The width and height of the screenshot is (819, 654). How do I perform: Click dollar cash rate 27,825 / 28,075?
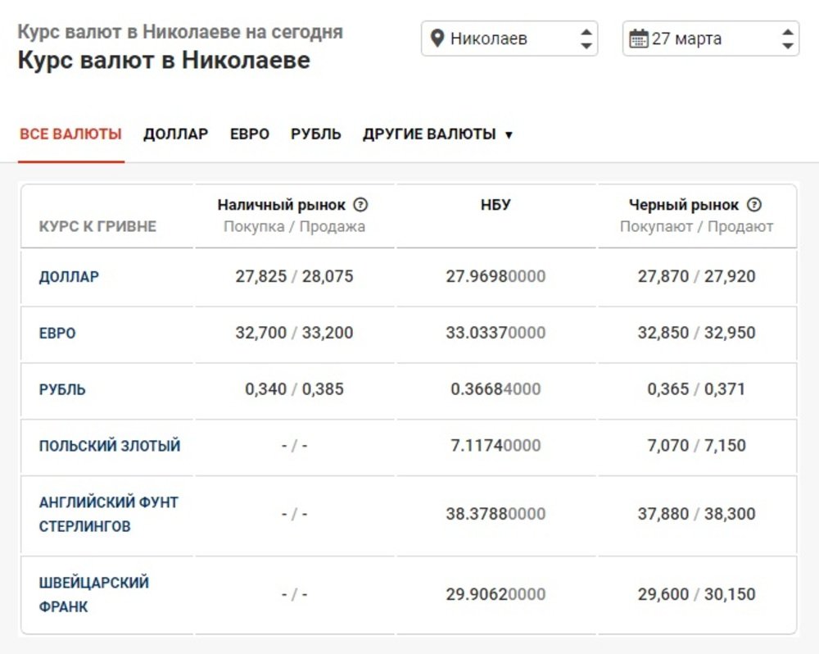[x=294, y=276]
